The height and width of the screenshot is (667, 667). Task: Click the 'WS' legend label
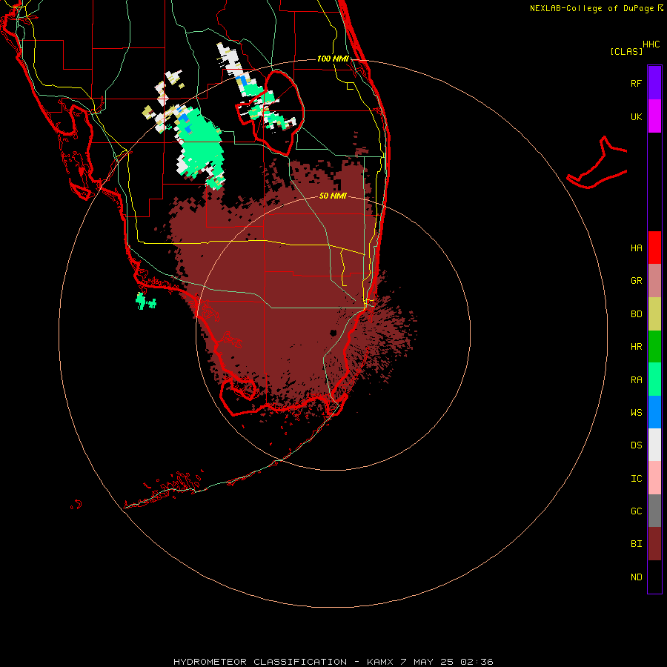[636, 413]
